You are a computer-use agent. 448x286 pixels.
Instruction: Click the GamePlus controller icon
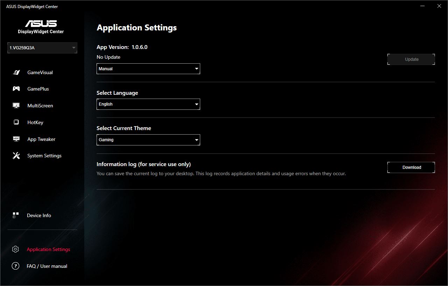tap(16, 89)
